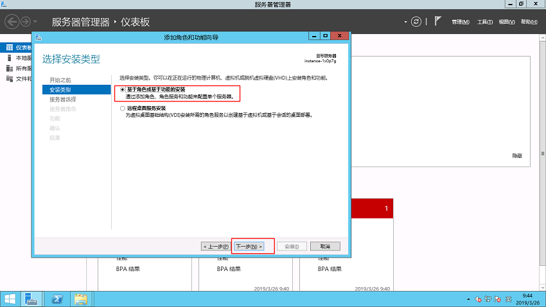Viewport: 546px width, 307px height.
Task: Click the input method tray indicator
Action: (509, 299)
